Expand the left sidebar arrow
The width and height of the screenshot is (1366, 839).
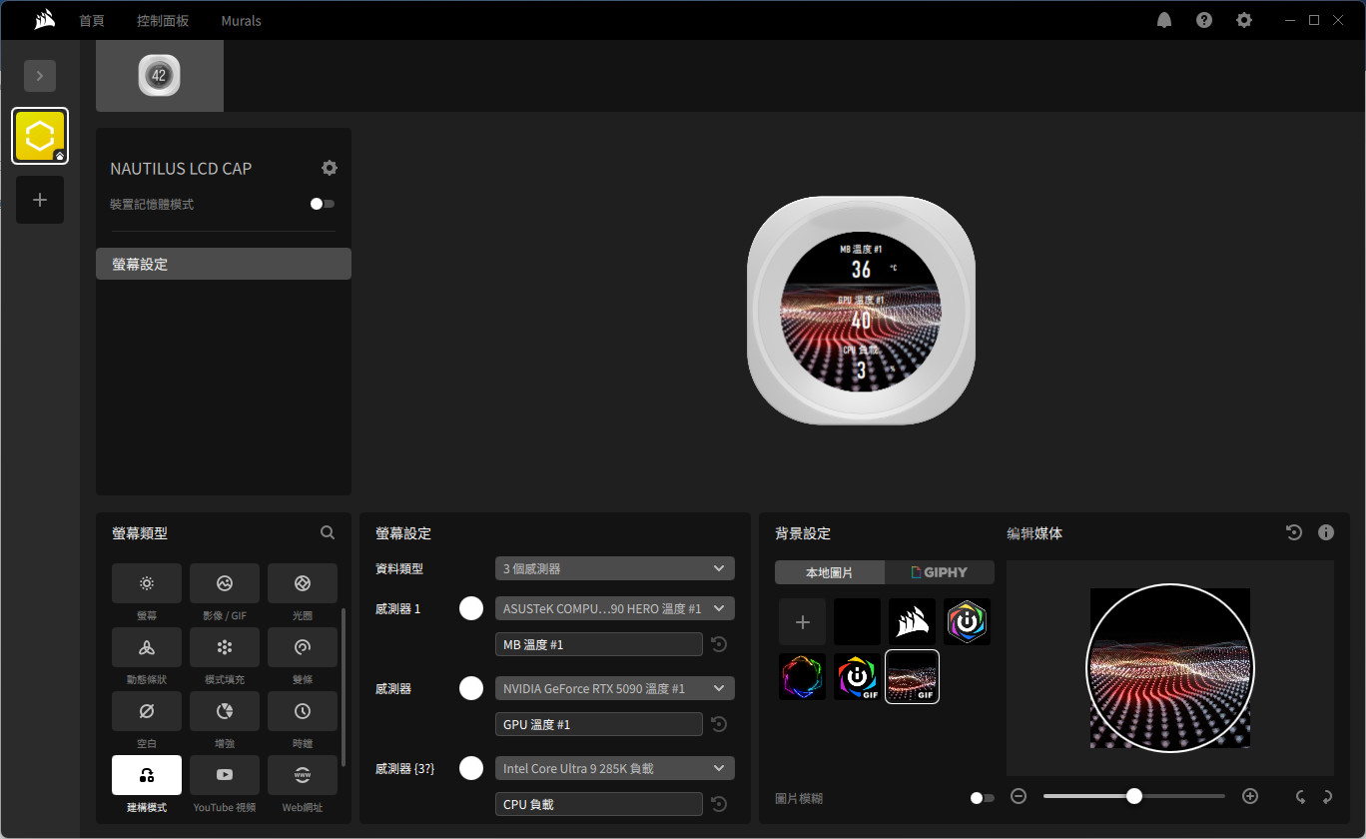(40, 76)
